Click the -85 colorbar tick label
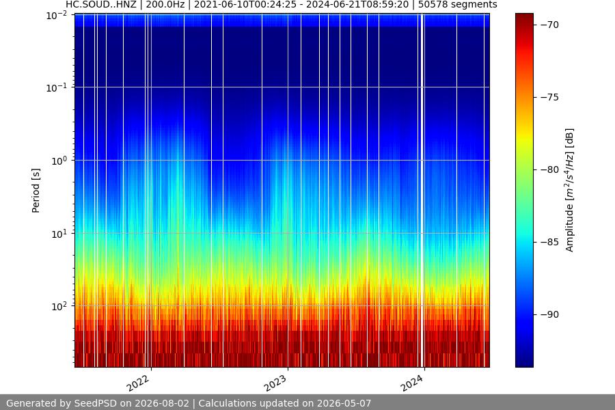Viewport: 615px width, 410px height. click(549, 242)
